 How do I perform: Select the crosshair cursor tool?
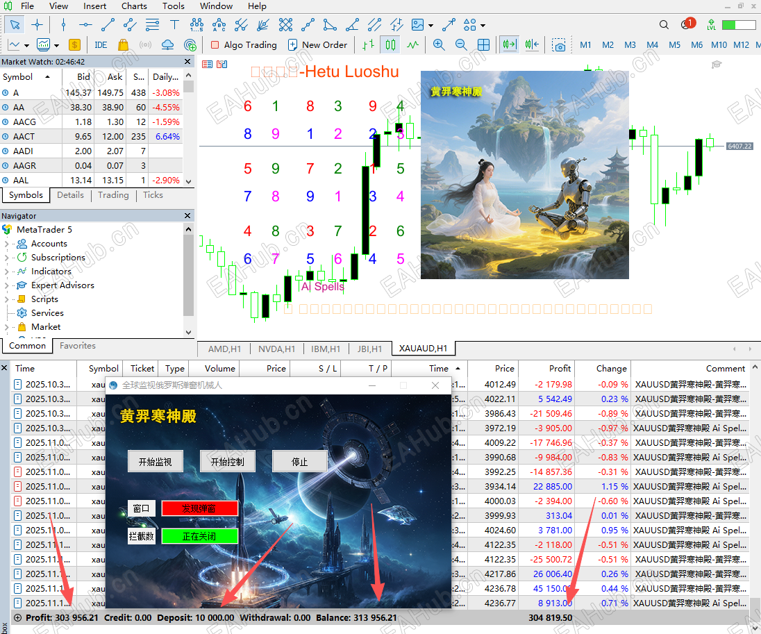click(x=37, y=25)
